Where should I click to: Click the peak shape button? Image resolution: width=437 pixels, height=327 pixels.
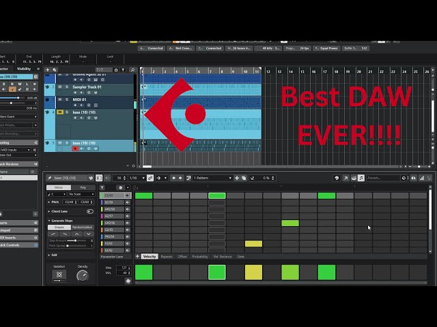76,234
